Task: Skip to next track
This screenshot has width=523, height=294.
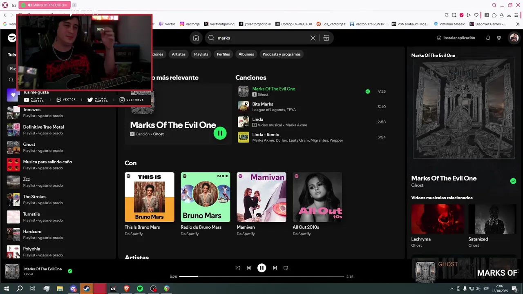Action: (275, 268)
